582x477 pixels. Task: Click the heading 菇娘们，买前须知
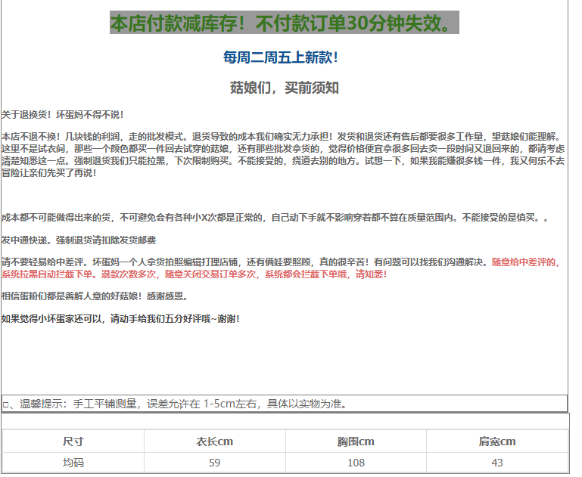(x=284, y=88)
